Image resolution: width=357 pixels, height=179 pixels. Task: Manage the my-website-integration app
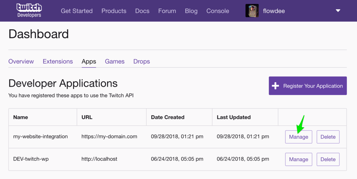click(x=299, y=137)
